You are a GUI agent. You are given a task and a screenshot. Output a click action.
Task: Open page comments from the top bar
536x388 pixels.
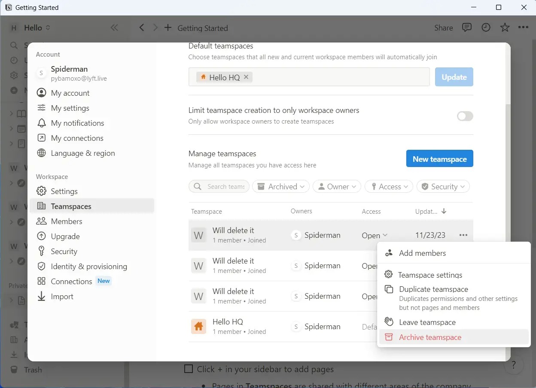pyautogui.click(x=467, y=27)
